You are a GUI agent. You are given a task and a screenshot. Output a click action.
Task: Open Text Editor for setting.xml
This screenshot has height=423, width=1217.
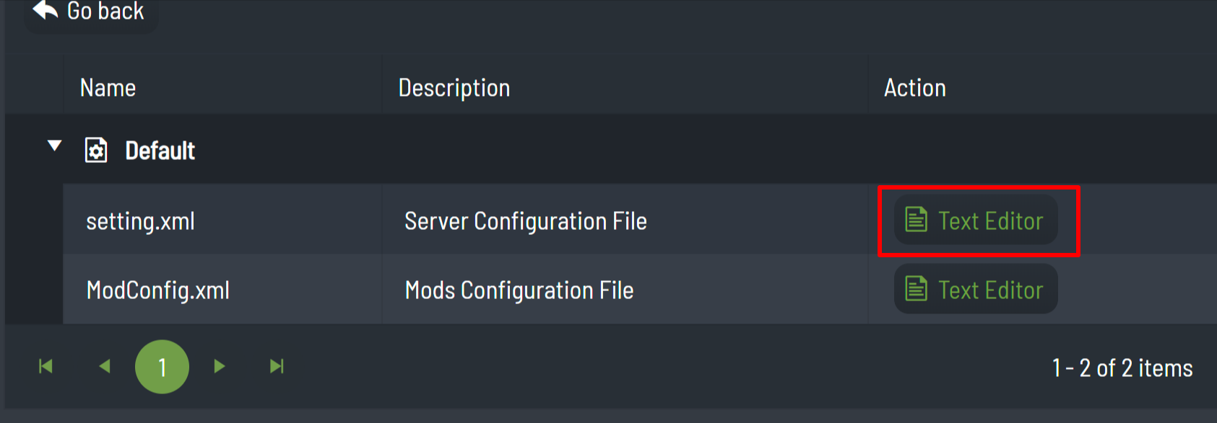976,221
